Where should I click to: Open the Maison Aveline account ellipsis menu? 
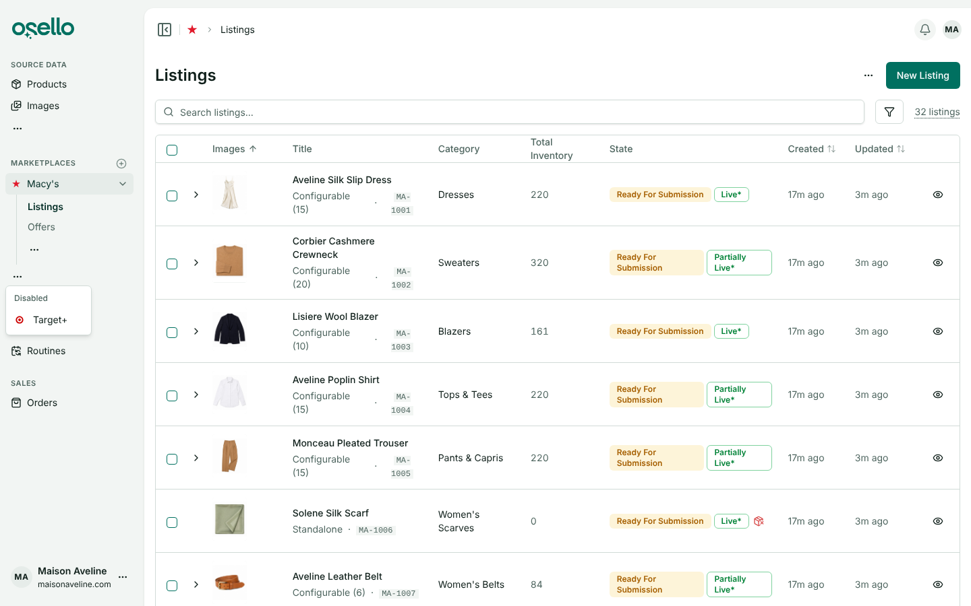[x=123, y=577]
